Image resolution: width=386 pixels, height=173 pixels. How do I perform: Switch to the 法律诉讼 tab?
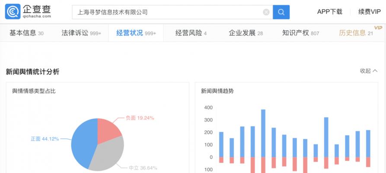[81, 33]
